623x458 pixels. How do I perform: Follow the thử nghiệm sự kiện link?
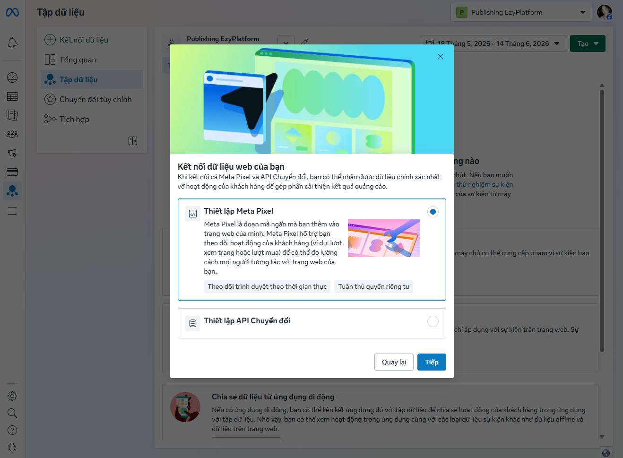[x=485, y=184]
